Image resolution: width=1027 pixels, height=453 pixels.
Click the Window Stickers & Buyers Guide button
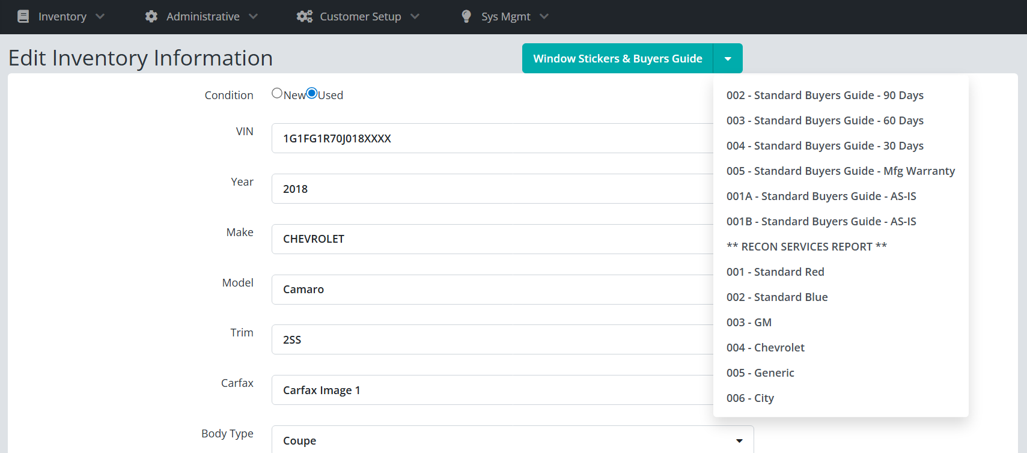point(617,59)
